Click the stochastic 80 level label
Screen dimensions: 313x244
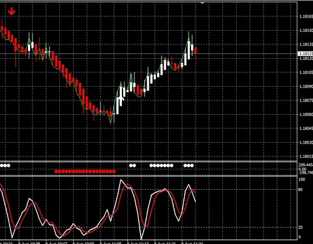301,190
